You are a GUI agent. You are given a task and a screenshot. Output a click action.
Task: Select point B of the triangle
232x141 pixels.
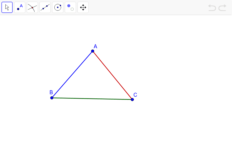(x=52, y=98)
